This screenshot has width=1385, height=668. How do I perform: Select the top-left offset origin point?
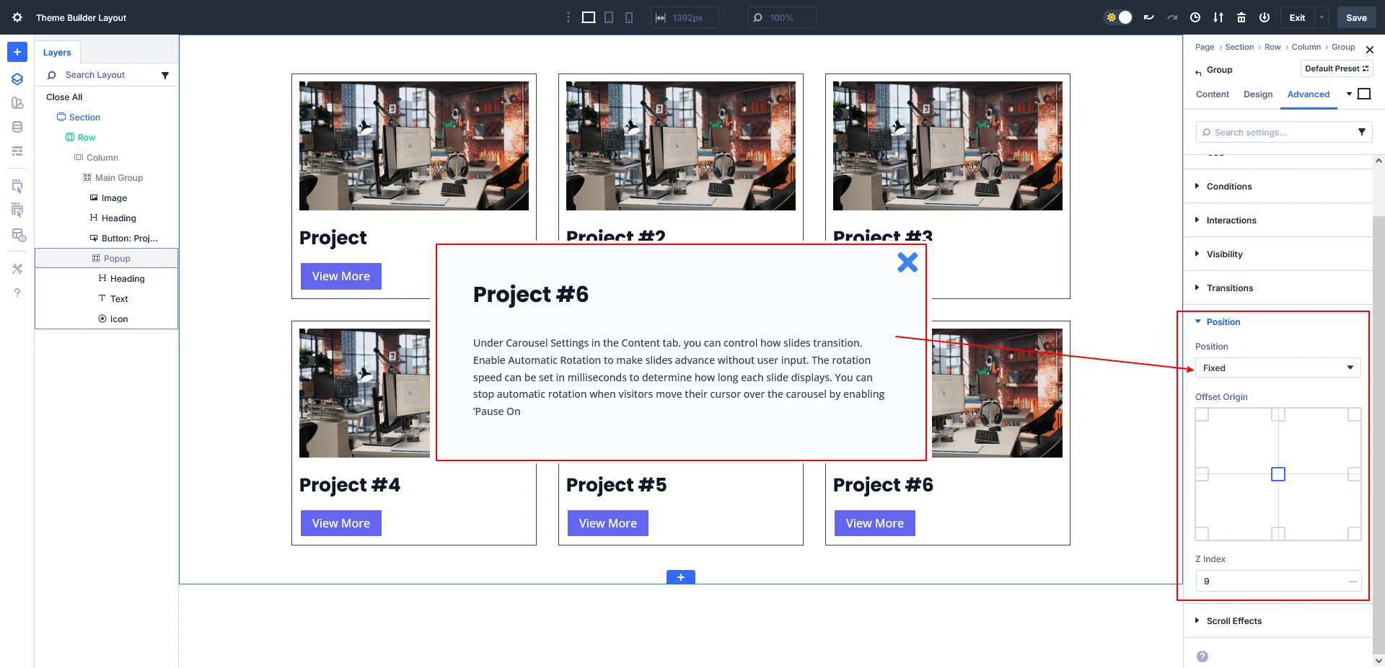tap(1202, 415)
